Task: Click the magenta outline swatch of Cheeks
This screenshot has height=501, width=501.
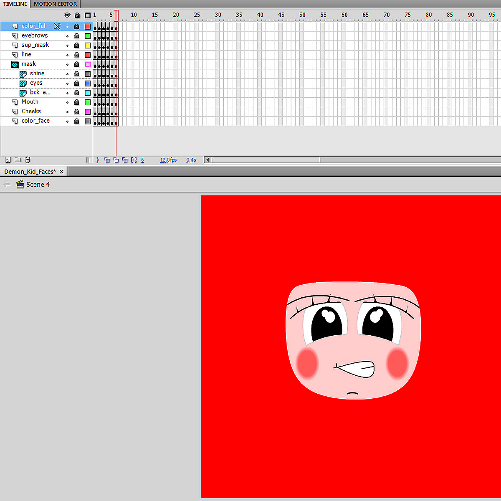Action: click(88, 111)
